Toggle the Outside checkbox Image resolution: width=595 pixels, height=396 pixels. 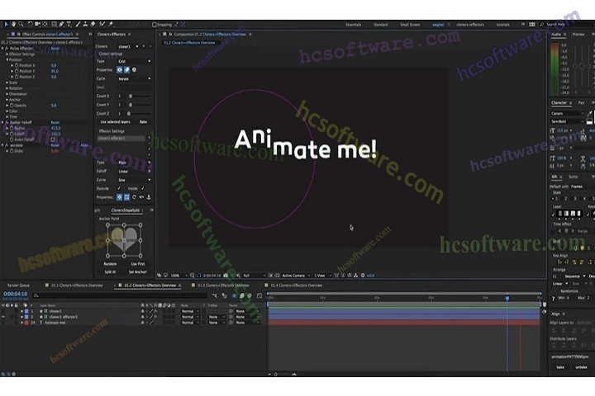119,188
